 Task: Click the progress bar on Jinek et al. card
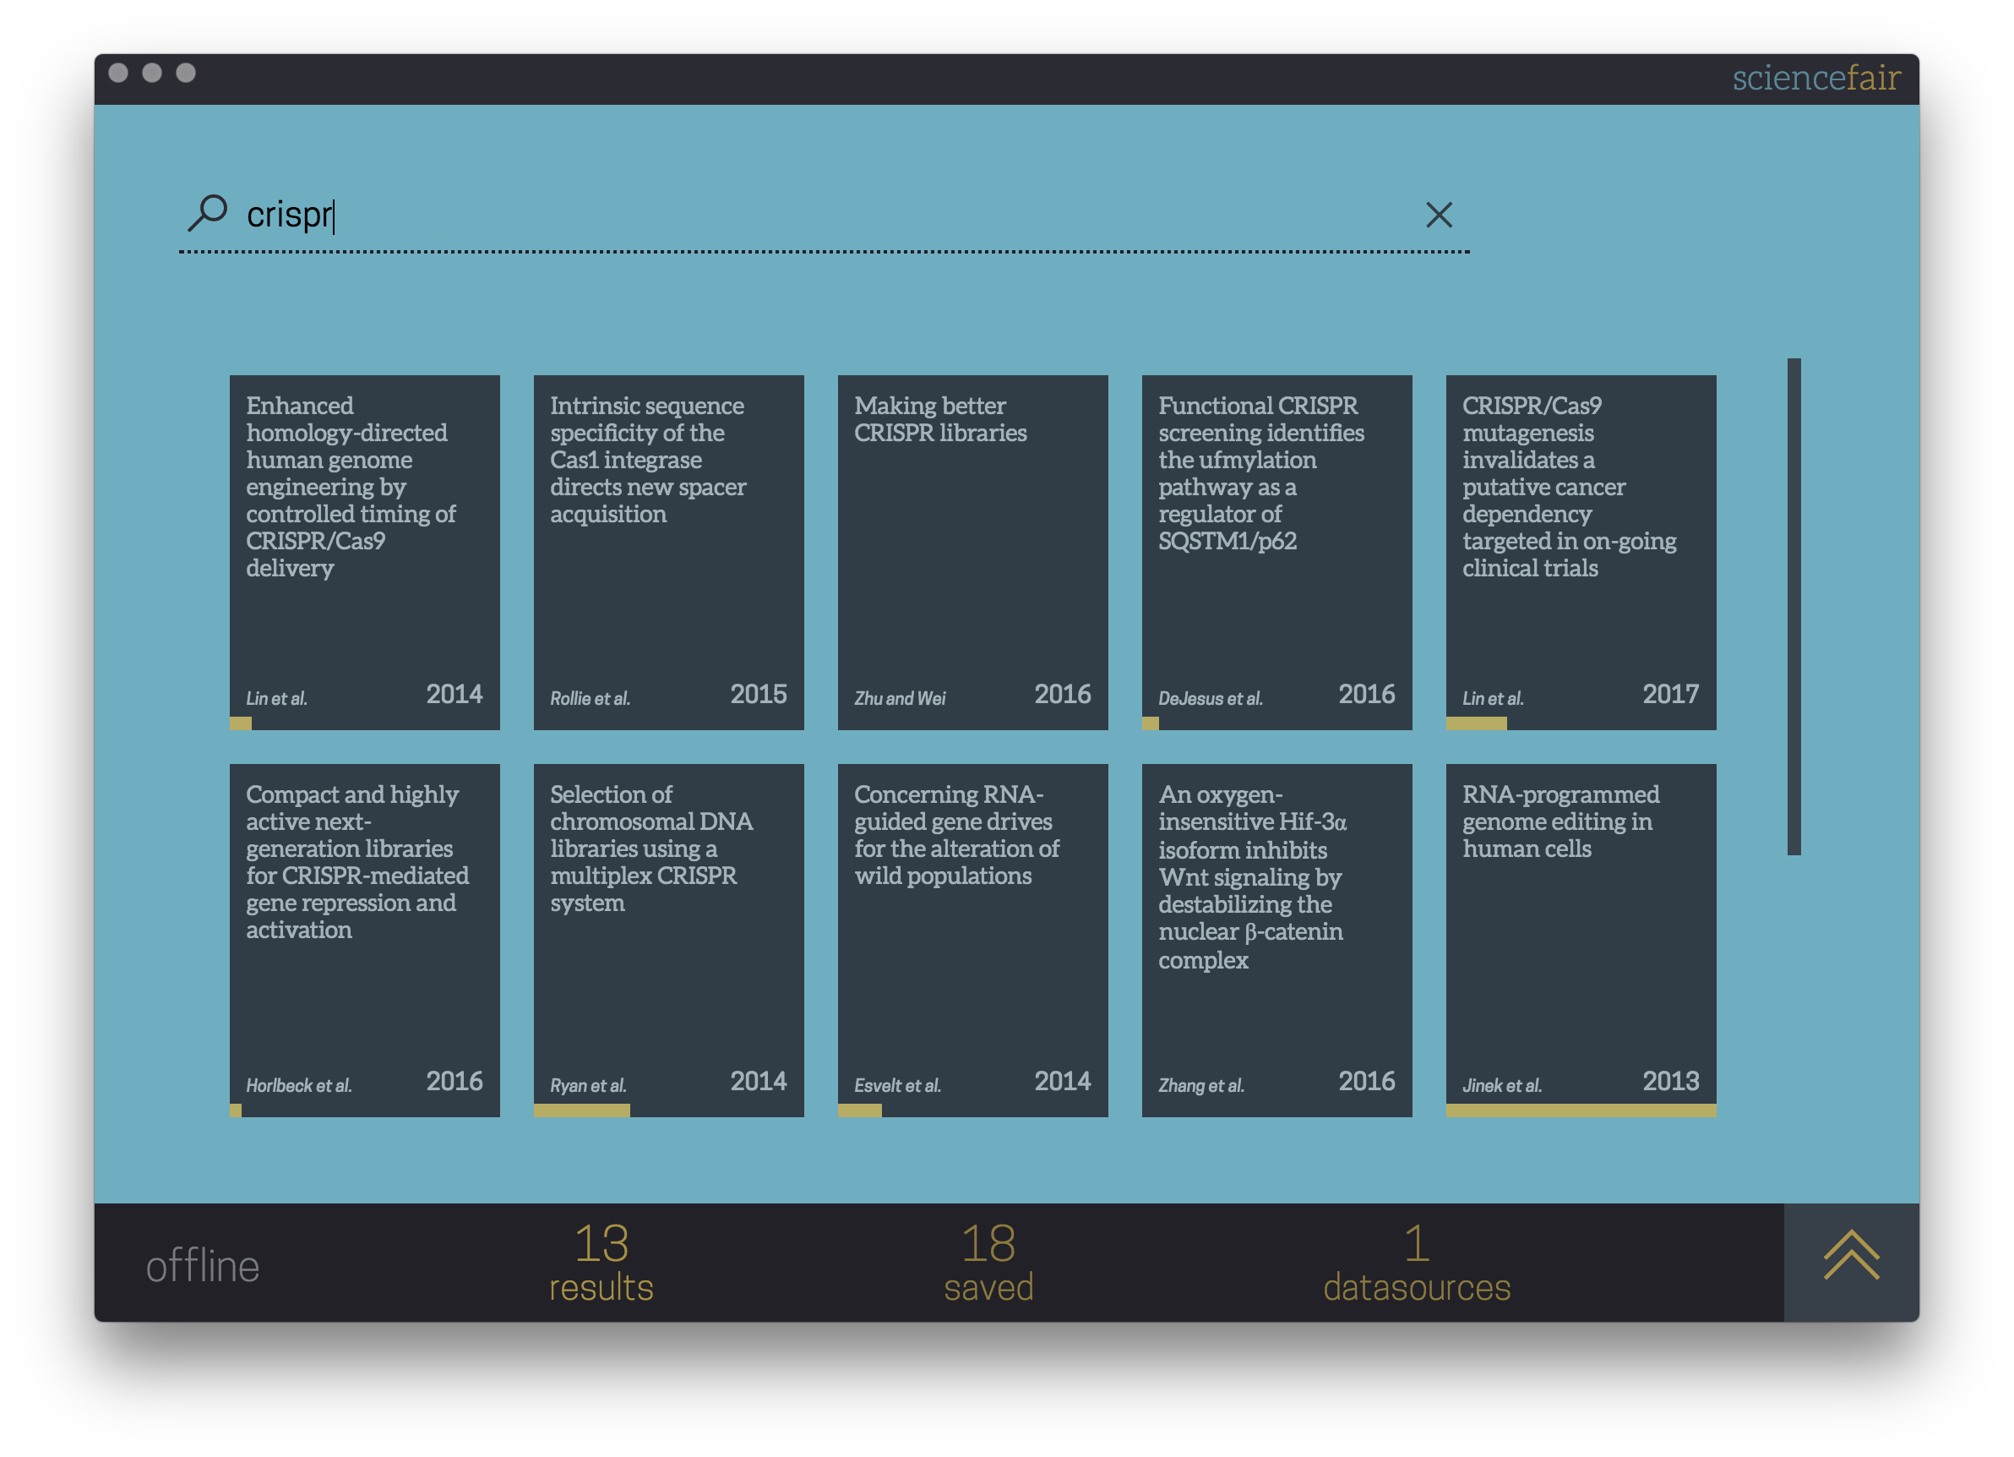pos(1580,1110)
